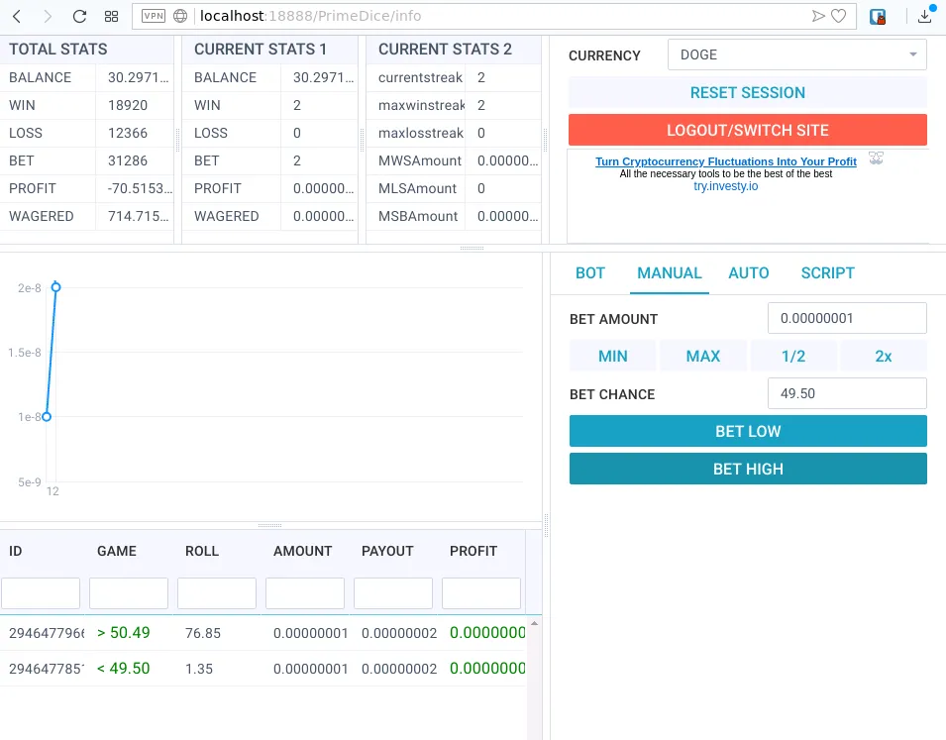The width and height of the screenshot is (946, 740).
Task: Click the upper chart data point at 2e-8
Action: point(55,287)
